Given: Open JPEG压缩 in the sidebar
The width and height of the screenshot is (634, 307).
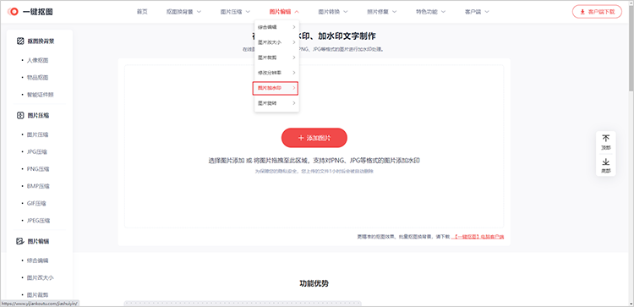Looking at the screenshot, I should click(38, 221).
